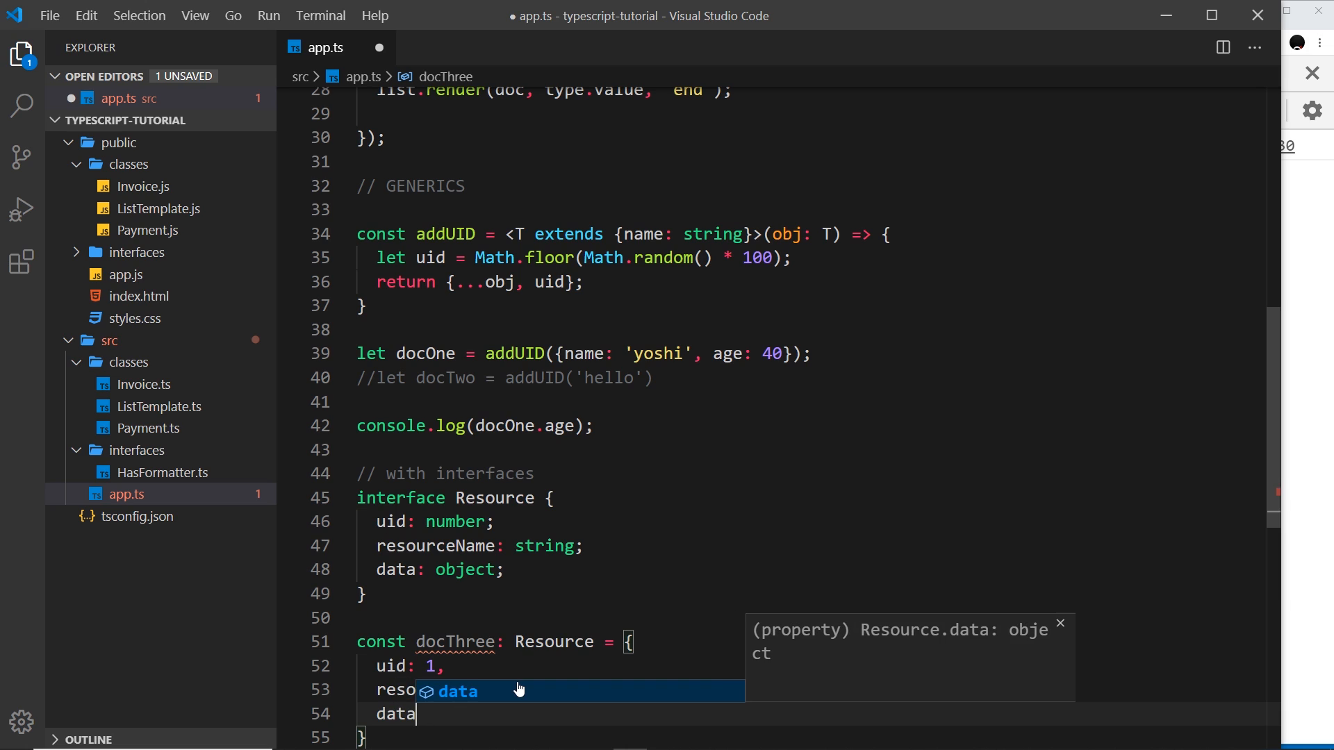Open ListTemplate.ts in src classes
The height and width of the screenshot is (750, 1334).
[x=159, y=406]
